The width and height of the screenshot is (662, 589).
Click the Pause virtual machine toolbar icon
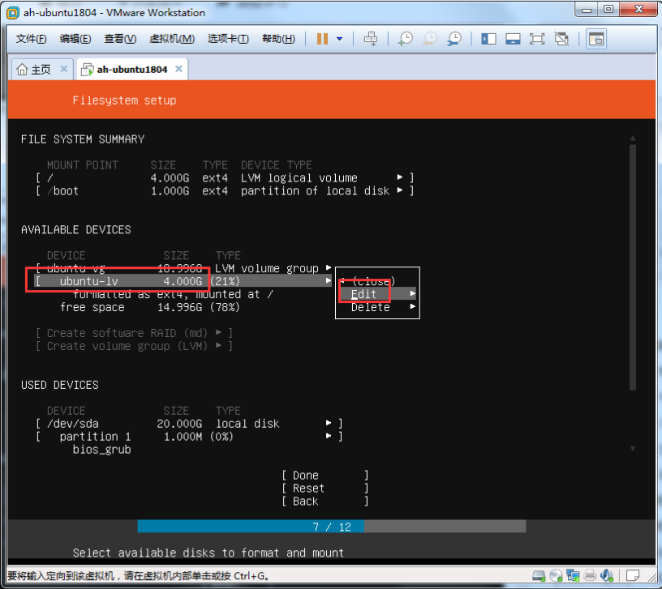point(322,39)
